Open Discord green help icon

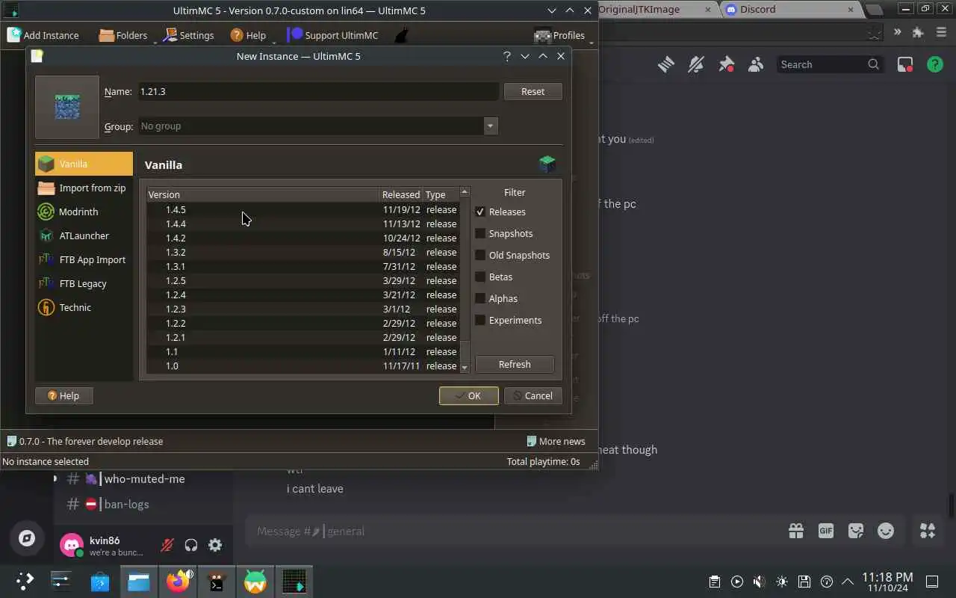[935, 65]
